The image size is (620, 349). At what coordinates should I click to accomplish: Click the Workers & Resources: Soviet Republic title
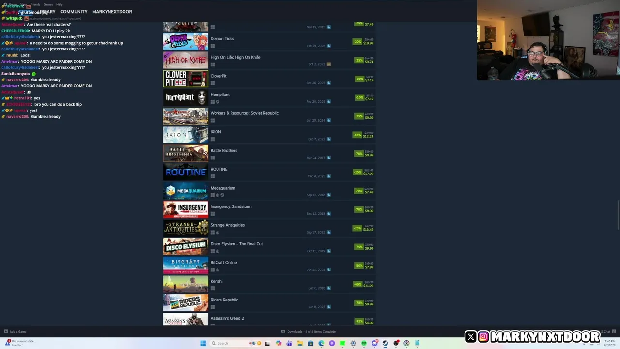(x=245, y=113)
